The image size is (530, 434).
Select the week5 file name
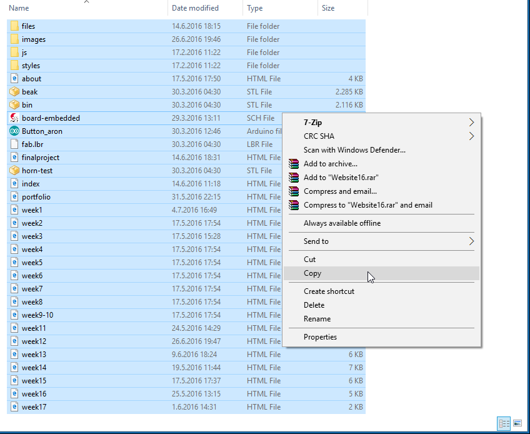click(32, 263)
